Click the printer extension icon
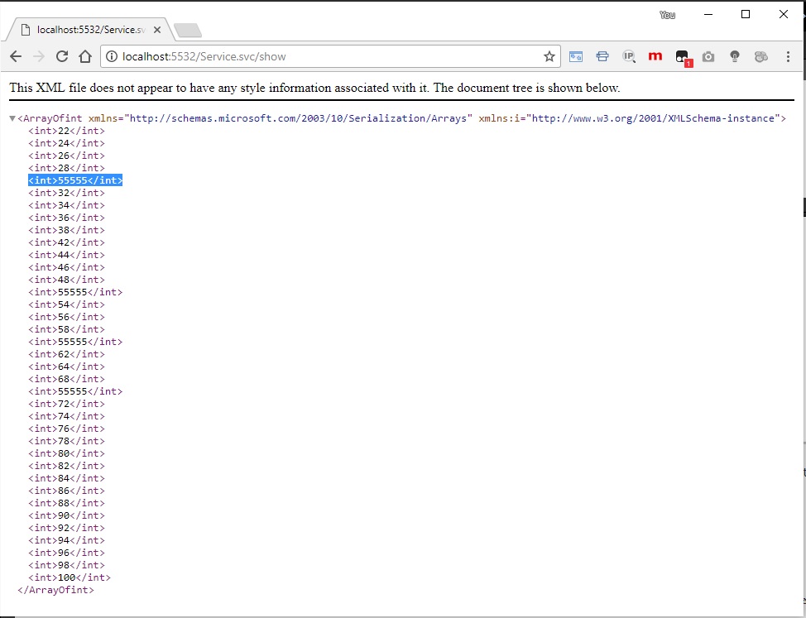 602,57
